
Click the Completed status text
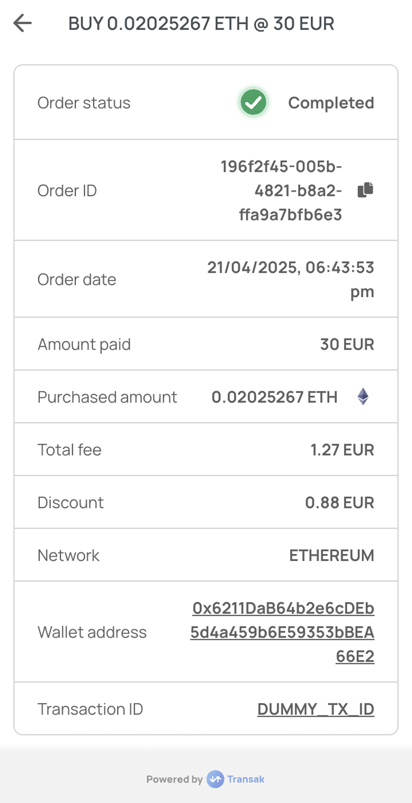pyautogui.click(x=331, y=103)
